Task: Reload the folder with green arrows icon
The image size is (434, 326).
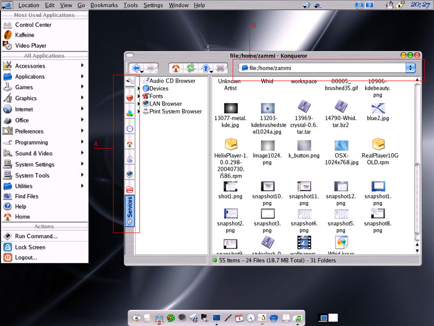Action: tap(191, 68)
